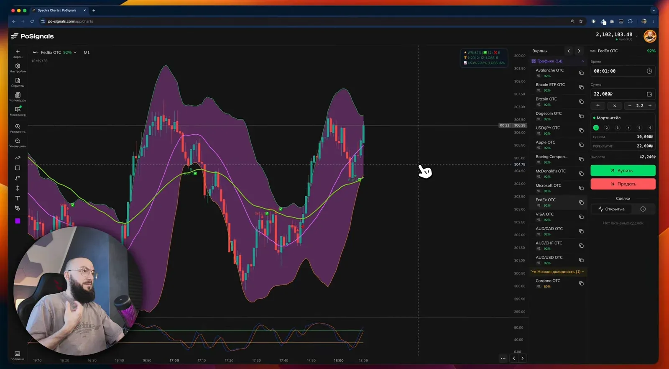This screenshot has height=369, width=669.
Task: Select Martingale step 1
Action: pos(596,128)
